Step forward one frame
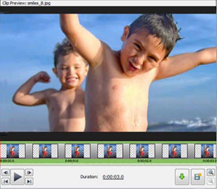217x189 pixels. (29, 173)
